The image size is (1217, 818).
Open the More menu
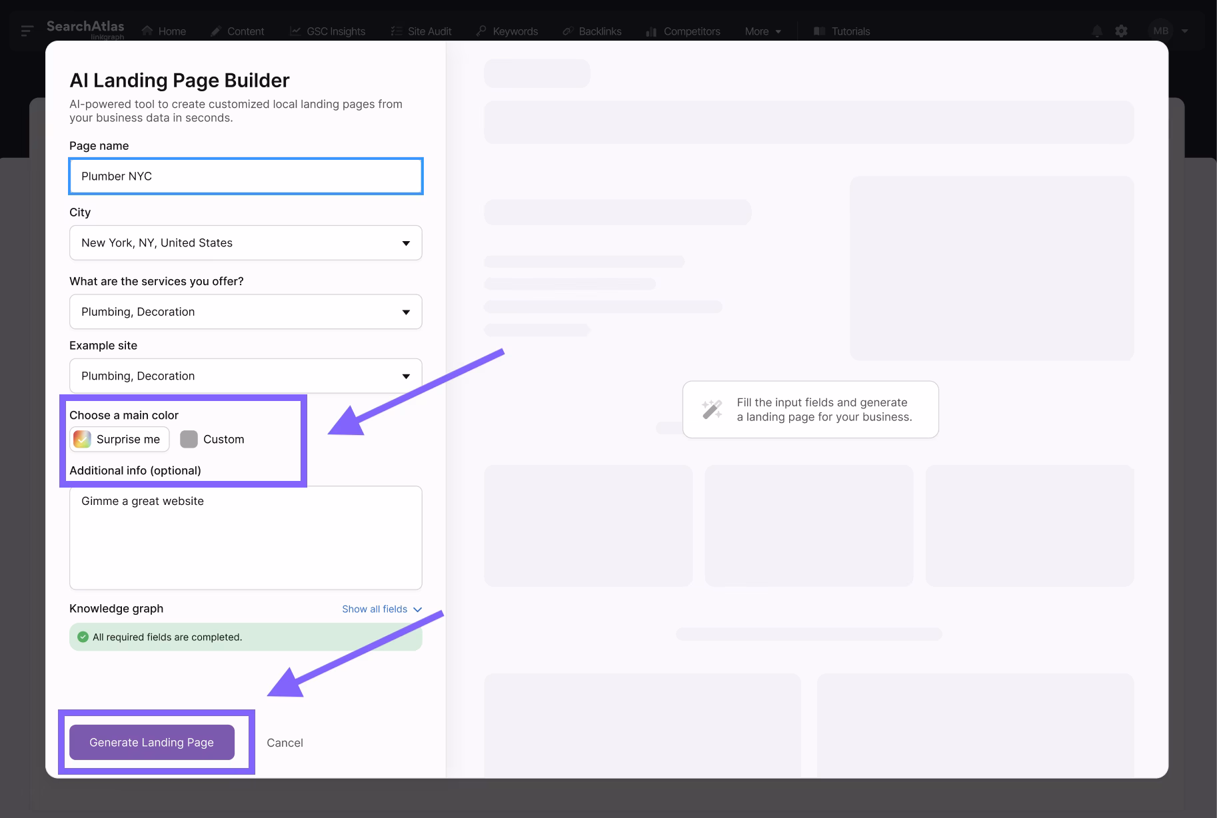[x=762, y=31]
